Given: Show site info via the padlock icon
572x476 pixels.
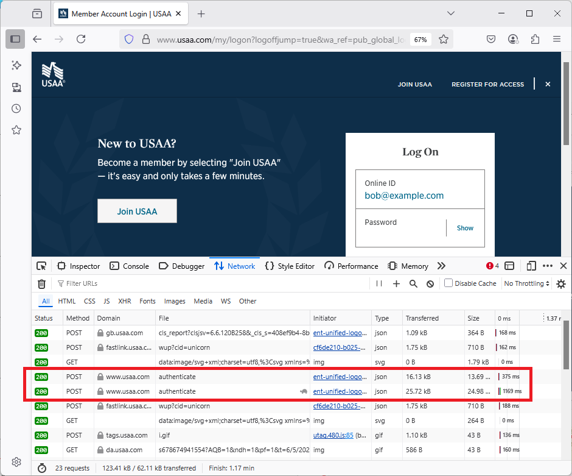Looking at the screenshot, I should tap(146, 39).
